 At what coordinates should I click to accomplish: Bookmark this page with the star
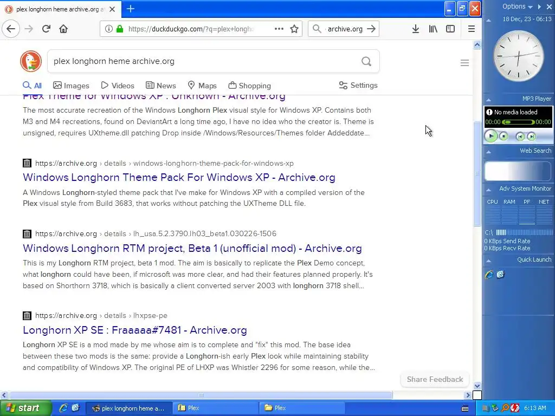294,29
